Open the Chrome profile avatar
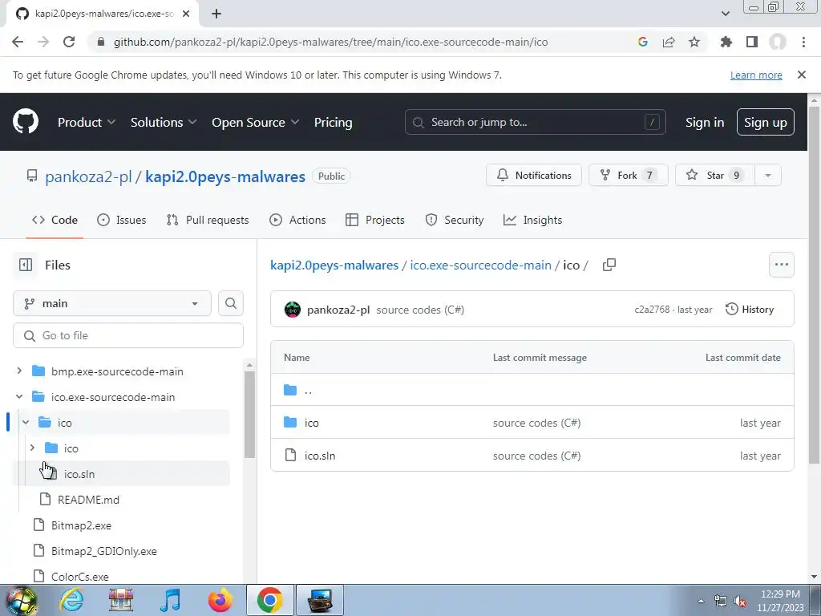This screenshot has width=821, height=616. coord(778,42)
